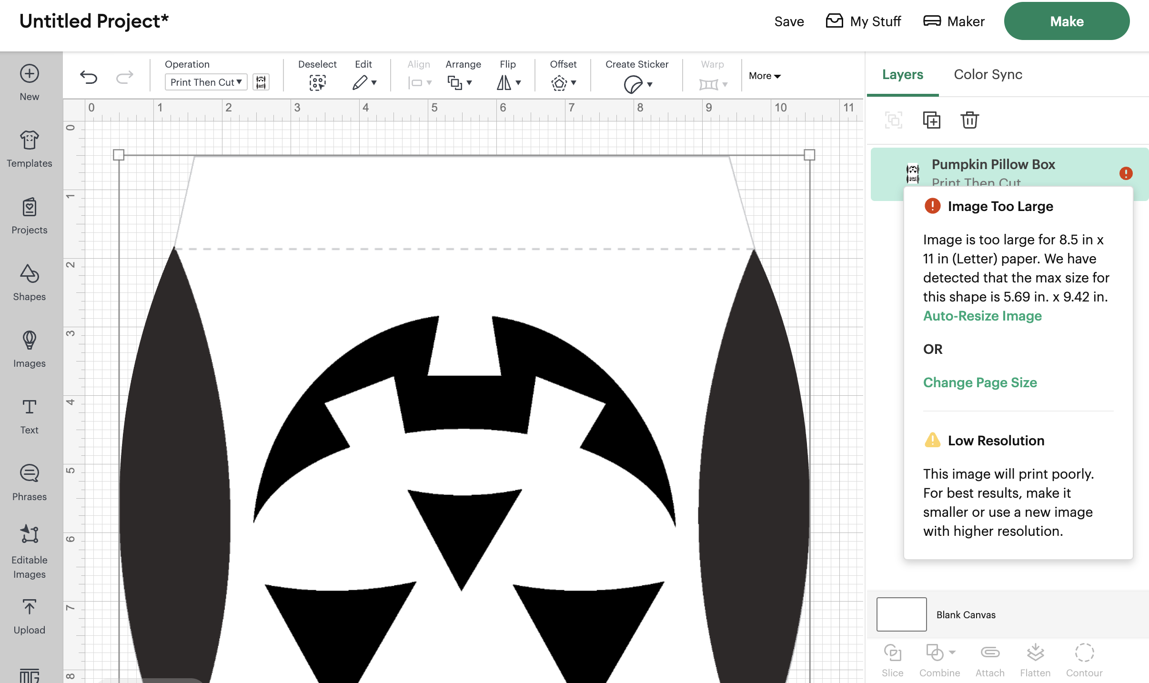Click the Edit pencil icon
Screen dimensions: 1149x683
pos(360,82)
